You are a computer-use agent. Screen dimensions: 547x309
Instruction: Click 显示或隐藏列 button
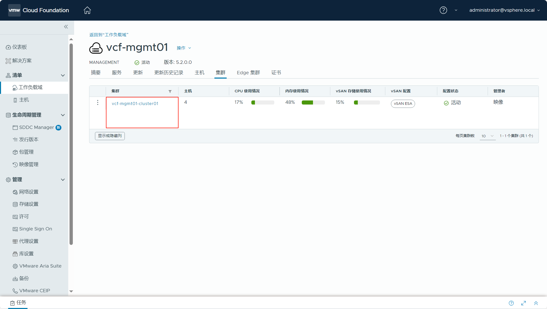pos(110,136)
